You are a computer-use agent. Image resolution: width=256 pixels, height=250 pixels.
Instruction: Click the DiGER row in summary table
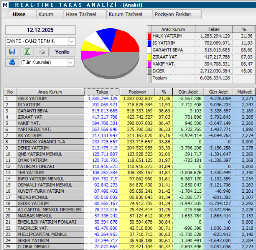pos(201,71)
